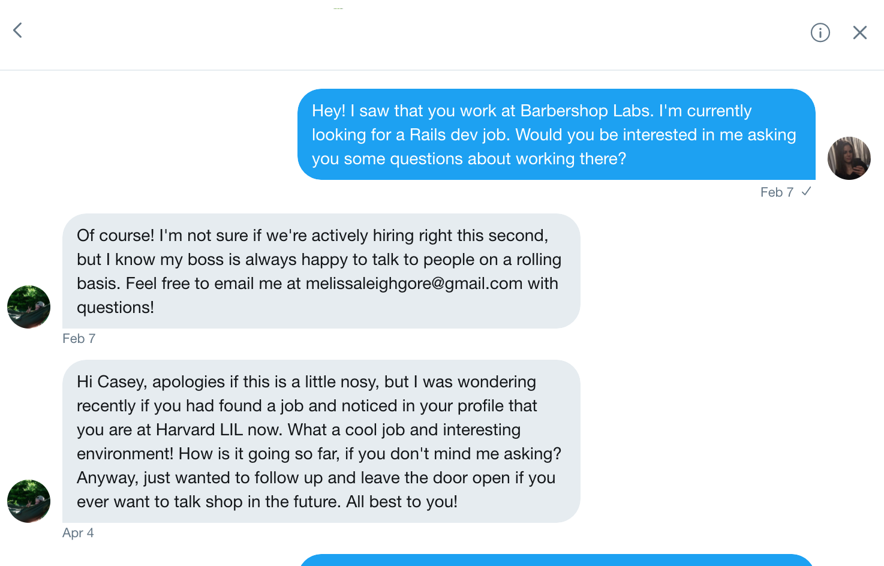Click the closing line "All best to you!"
The height and width of the screenshot is (566, 884).
(402, 502)
